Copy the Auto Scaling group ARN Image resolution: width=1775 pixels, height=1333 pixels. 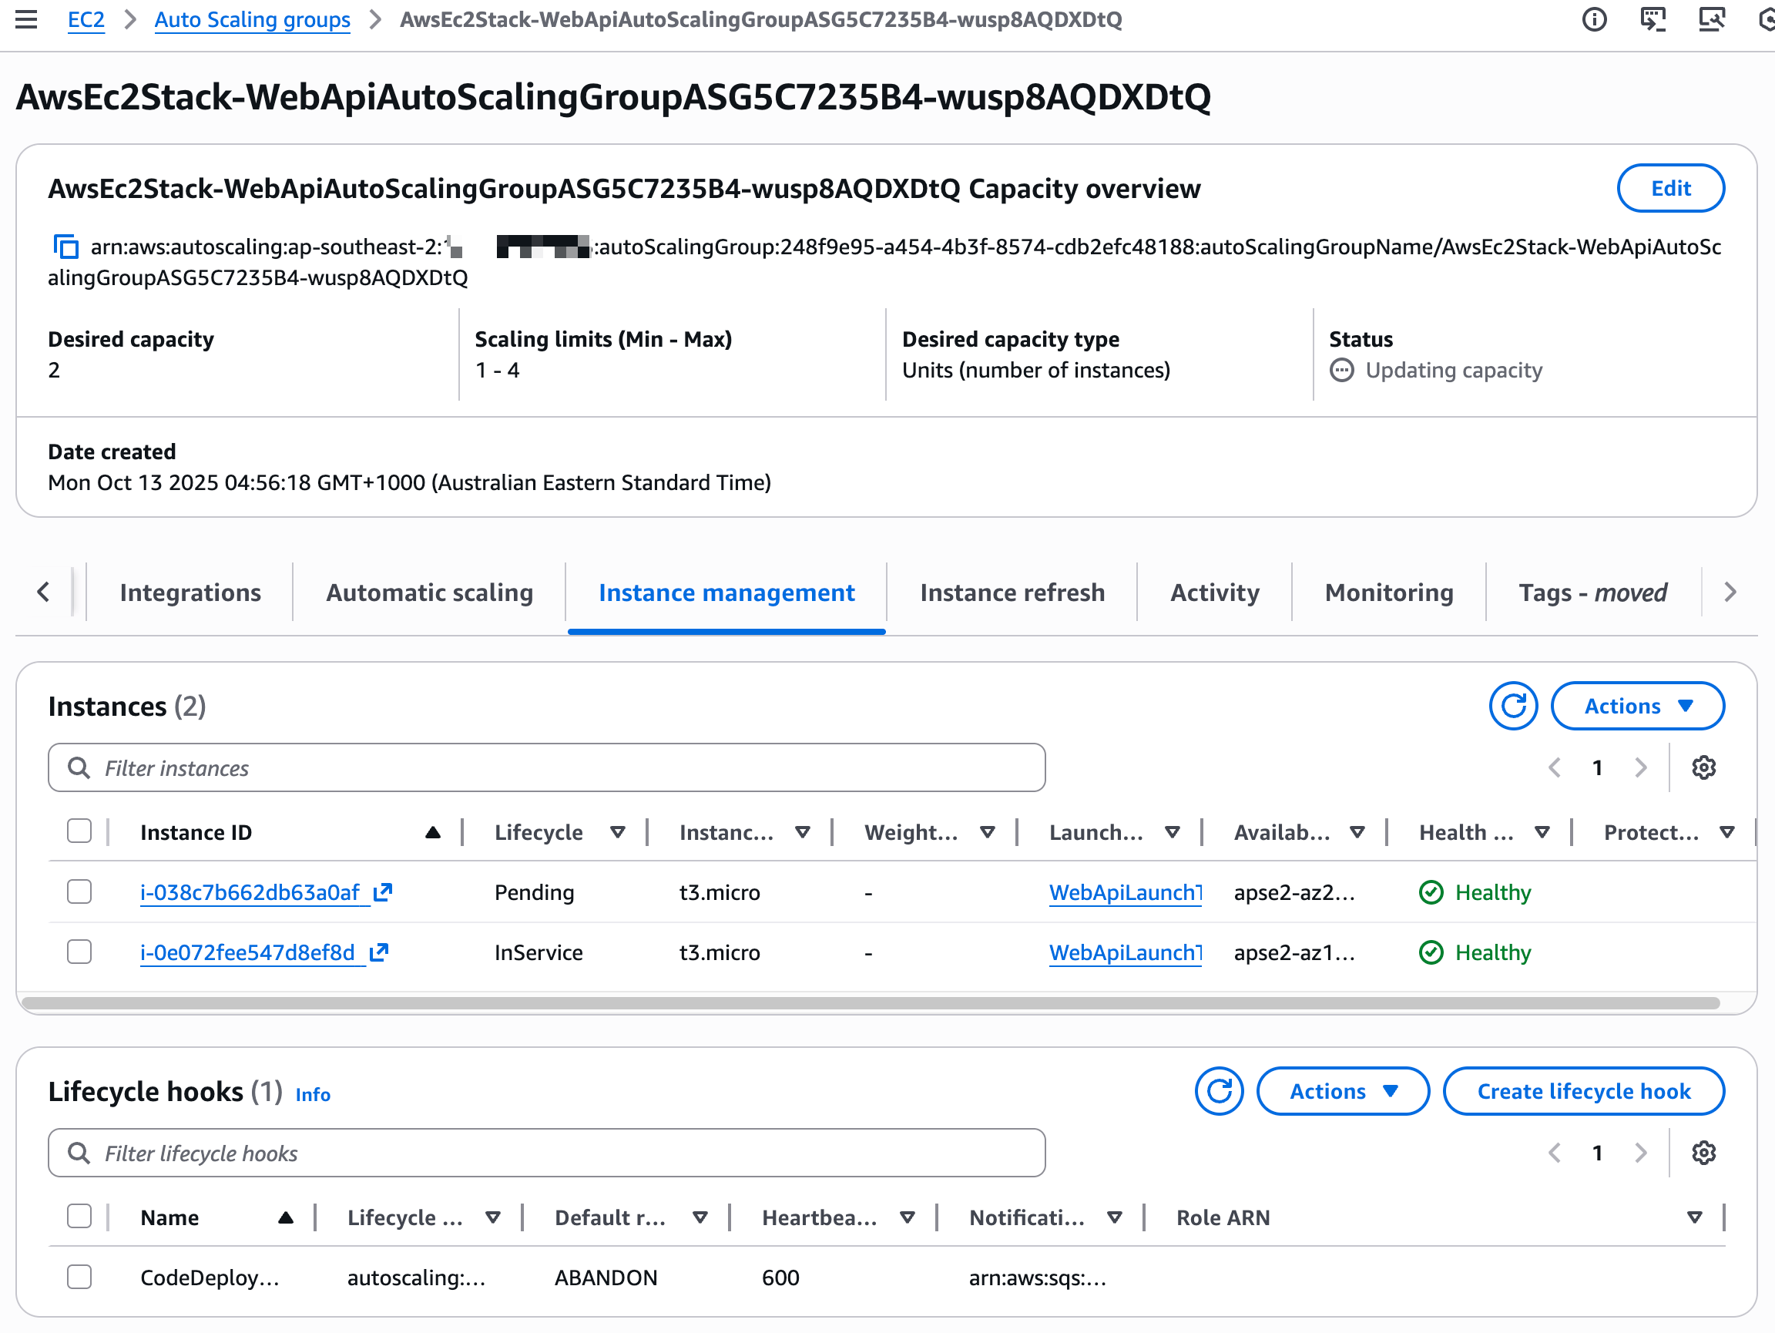click(x=65, y=247)
